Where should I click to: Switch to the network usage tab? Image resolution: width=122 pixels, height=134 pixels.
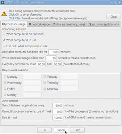tap(39, 24)
